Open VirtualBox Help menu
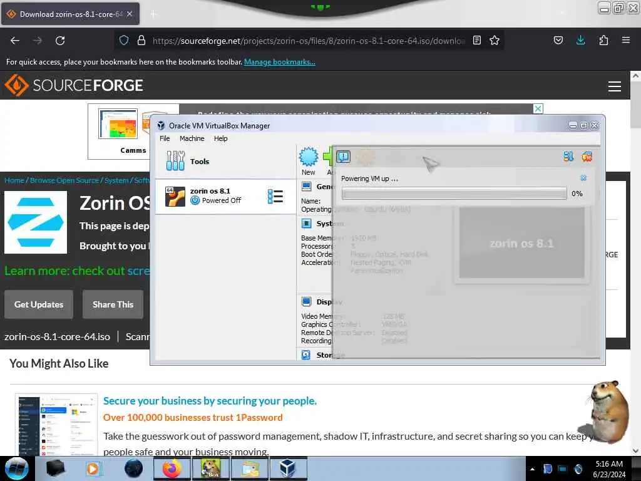 221,138
